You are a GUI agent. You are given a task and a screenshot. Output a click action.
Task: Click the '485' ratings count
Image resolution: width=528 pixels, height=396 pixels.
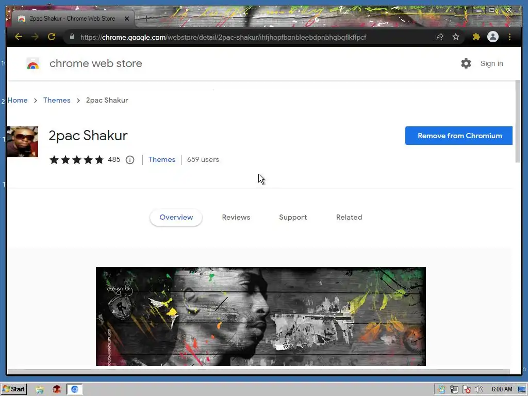coord(114,159)
